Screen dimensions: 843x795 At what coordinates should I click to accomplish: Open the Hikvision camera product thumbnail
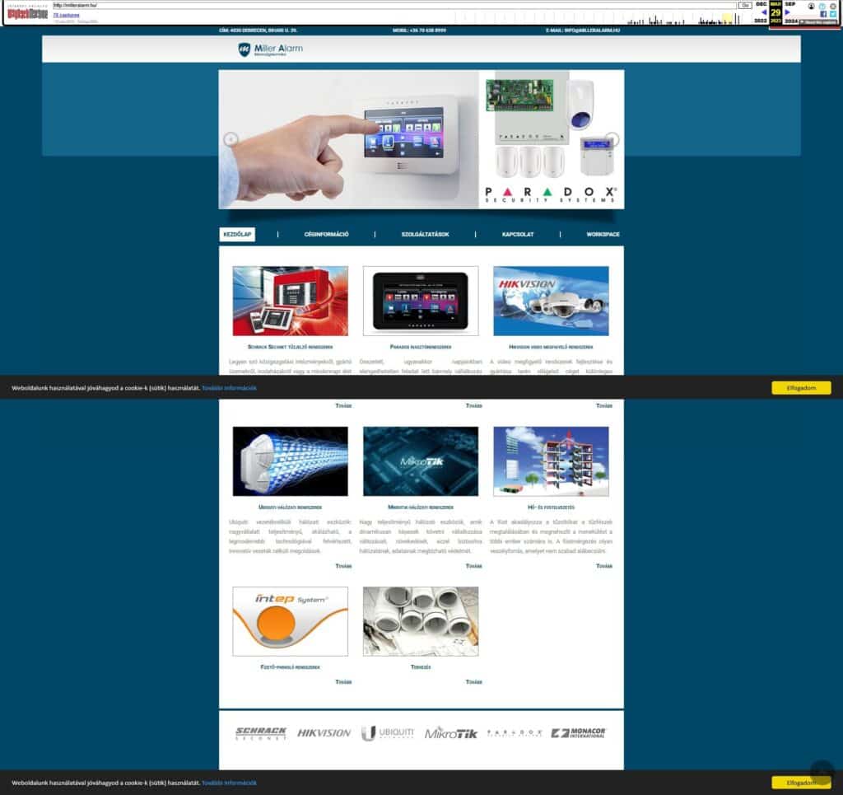tap(551, 301)
